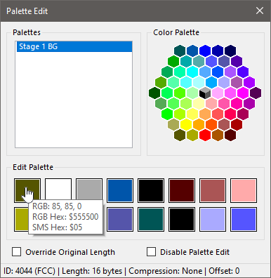This screenshot has width=271, height=278.
Task: Select the gray swatch in Edit Palette
Action: (89, 190)
